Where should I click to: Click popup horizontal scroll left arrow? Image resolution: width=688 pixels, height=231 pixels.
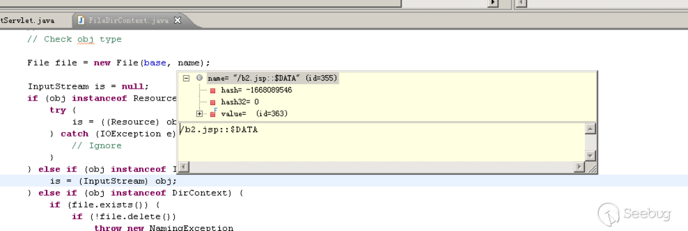183,167
